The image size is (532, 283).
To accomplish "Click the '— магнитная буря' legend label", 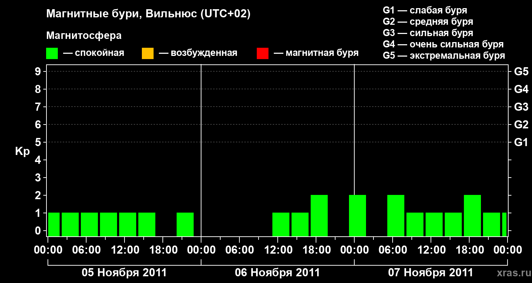I will tap(316, 53).
